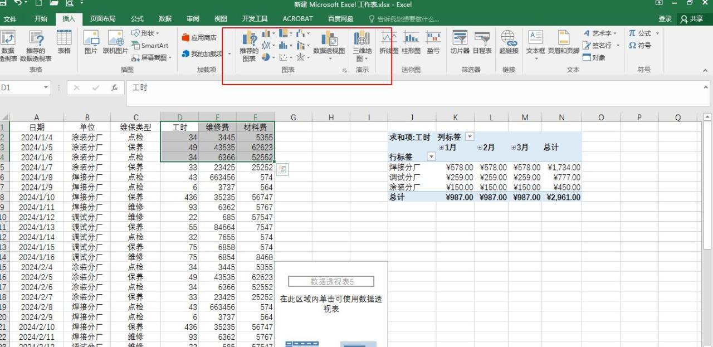713x347 pixels.
Task: Insert a line sparkline (折线图)
Action: click(x=389, y=42)
